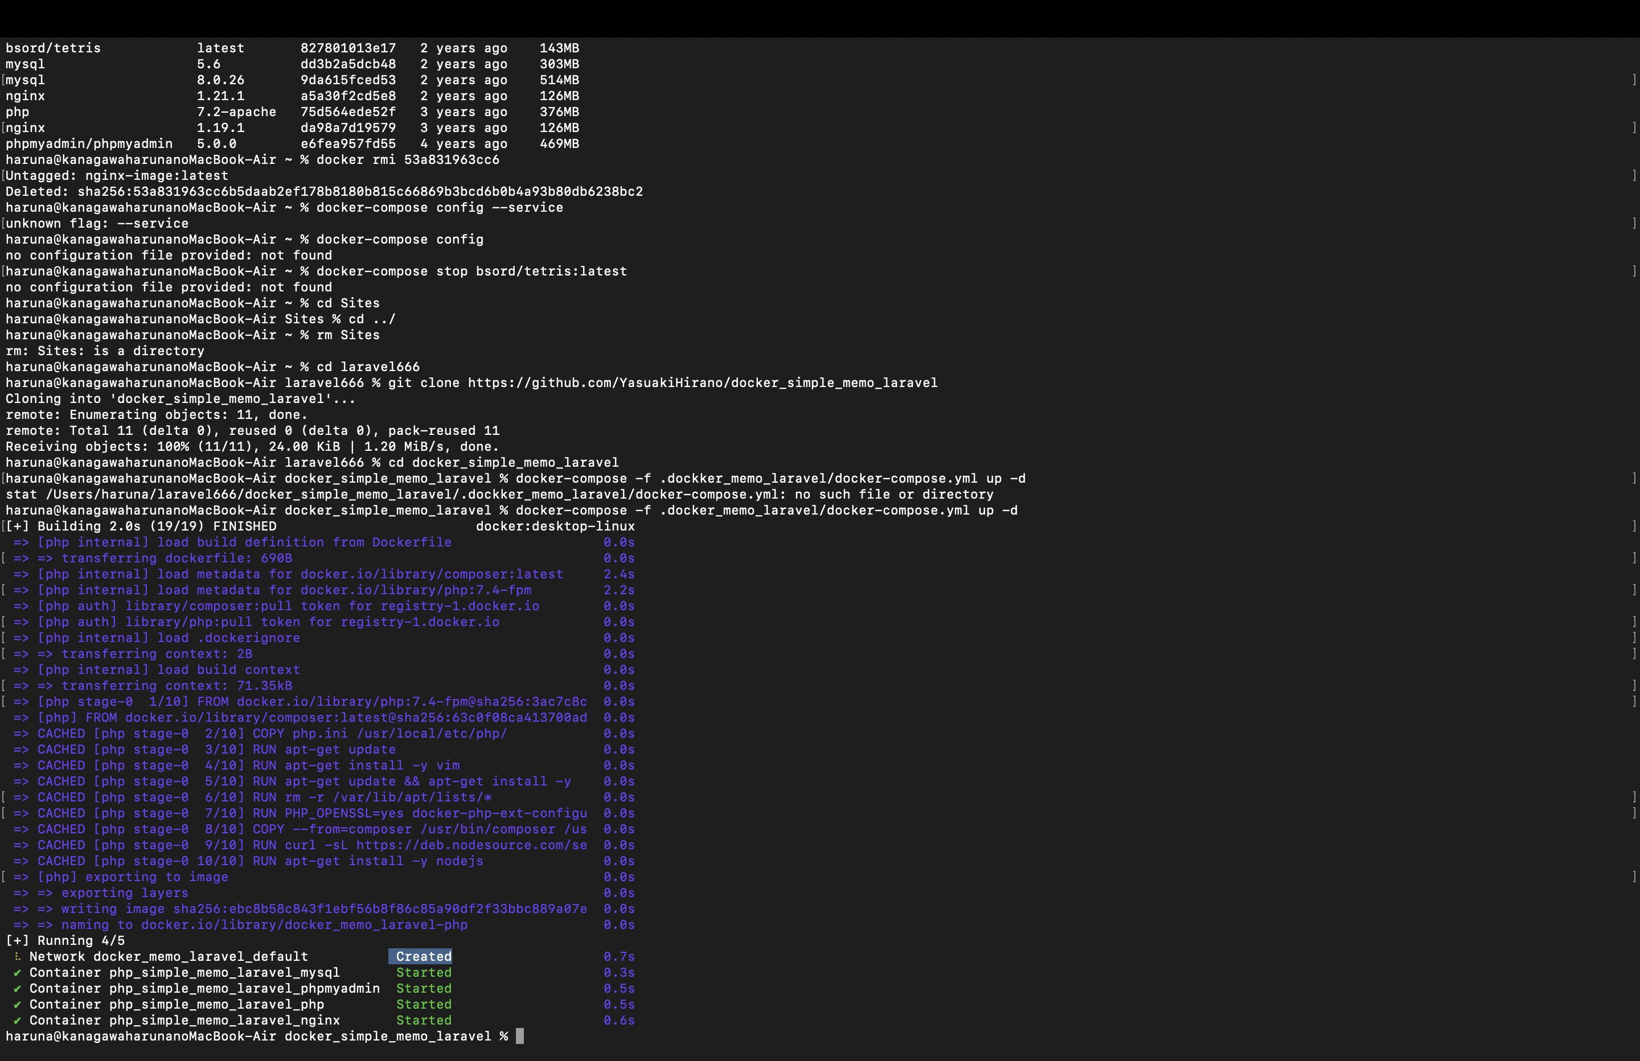
Task: Click the spinner icon before Network docker_memo_laravel_default
Action: 17,957
